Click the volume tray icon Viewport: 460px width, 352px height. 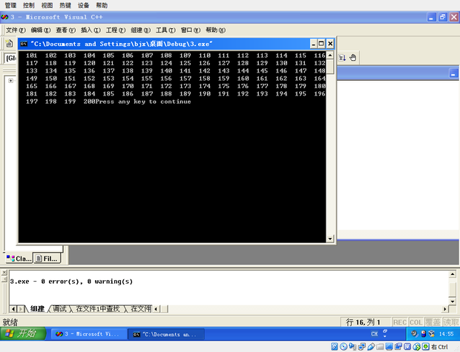tap(414, 333)
